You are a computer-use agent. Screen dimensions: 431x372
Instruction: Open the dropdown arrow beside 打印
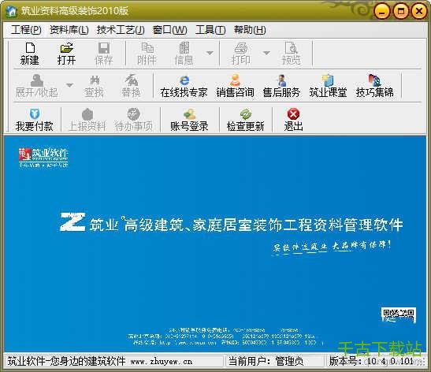coord(266,53)
